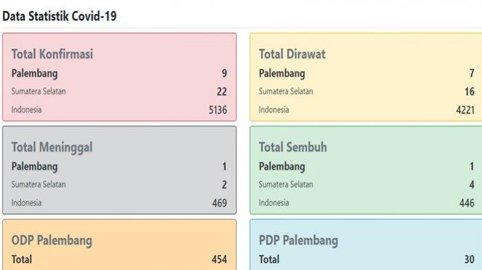This screenshot has height=270, width=482.
Task: Select Sumatera Selatan row in Total Konfirmasi
Action: point(119,91)
